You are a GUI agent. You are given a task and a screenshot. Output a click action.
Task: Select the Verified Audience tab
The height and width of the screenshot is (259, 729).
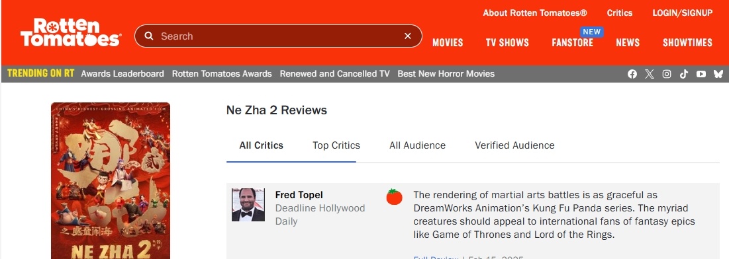point(514,145)
